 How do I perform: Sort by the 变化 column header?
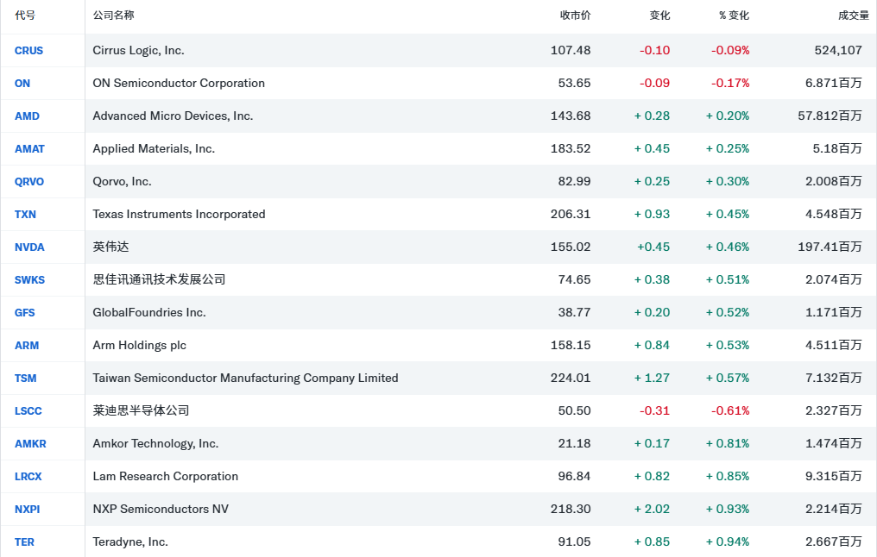[660, 16]
